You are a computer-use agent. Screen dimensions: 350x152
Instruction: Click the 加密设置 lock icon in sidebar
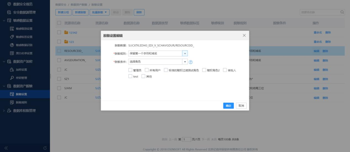pyautogui.click(x=12, y=70)
